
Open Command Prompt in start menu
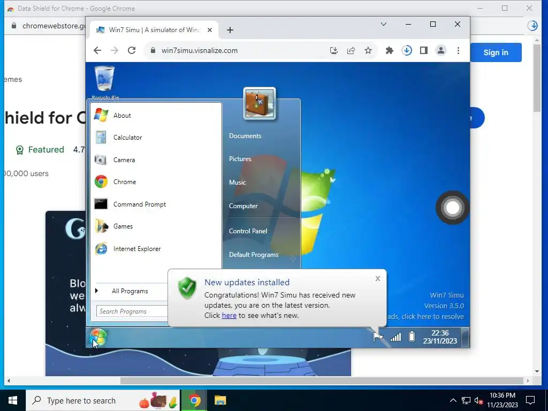[140, 204]
